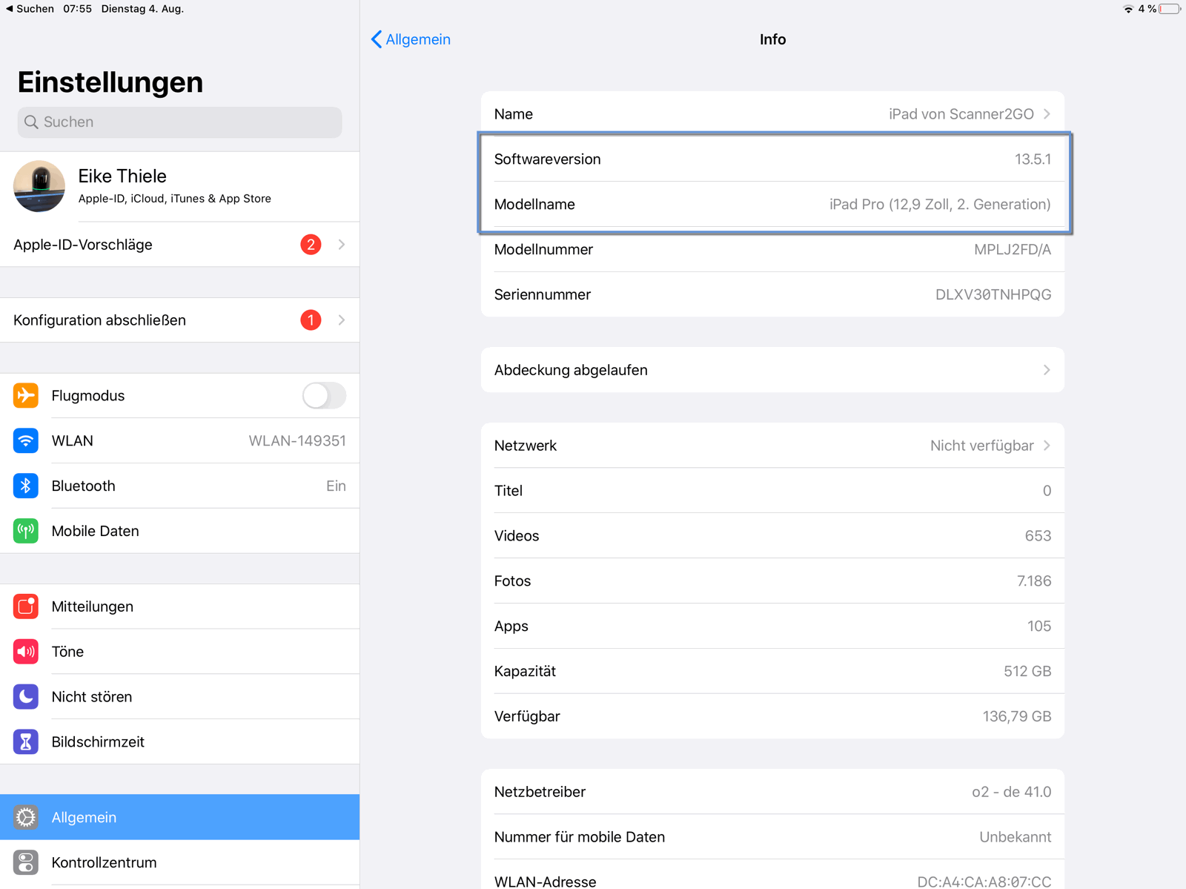The image size is (1186, 889).
Task: Tap the Mitteilungen notification icon
Action: tap(26, 607)
